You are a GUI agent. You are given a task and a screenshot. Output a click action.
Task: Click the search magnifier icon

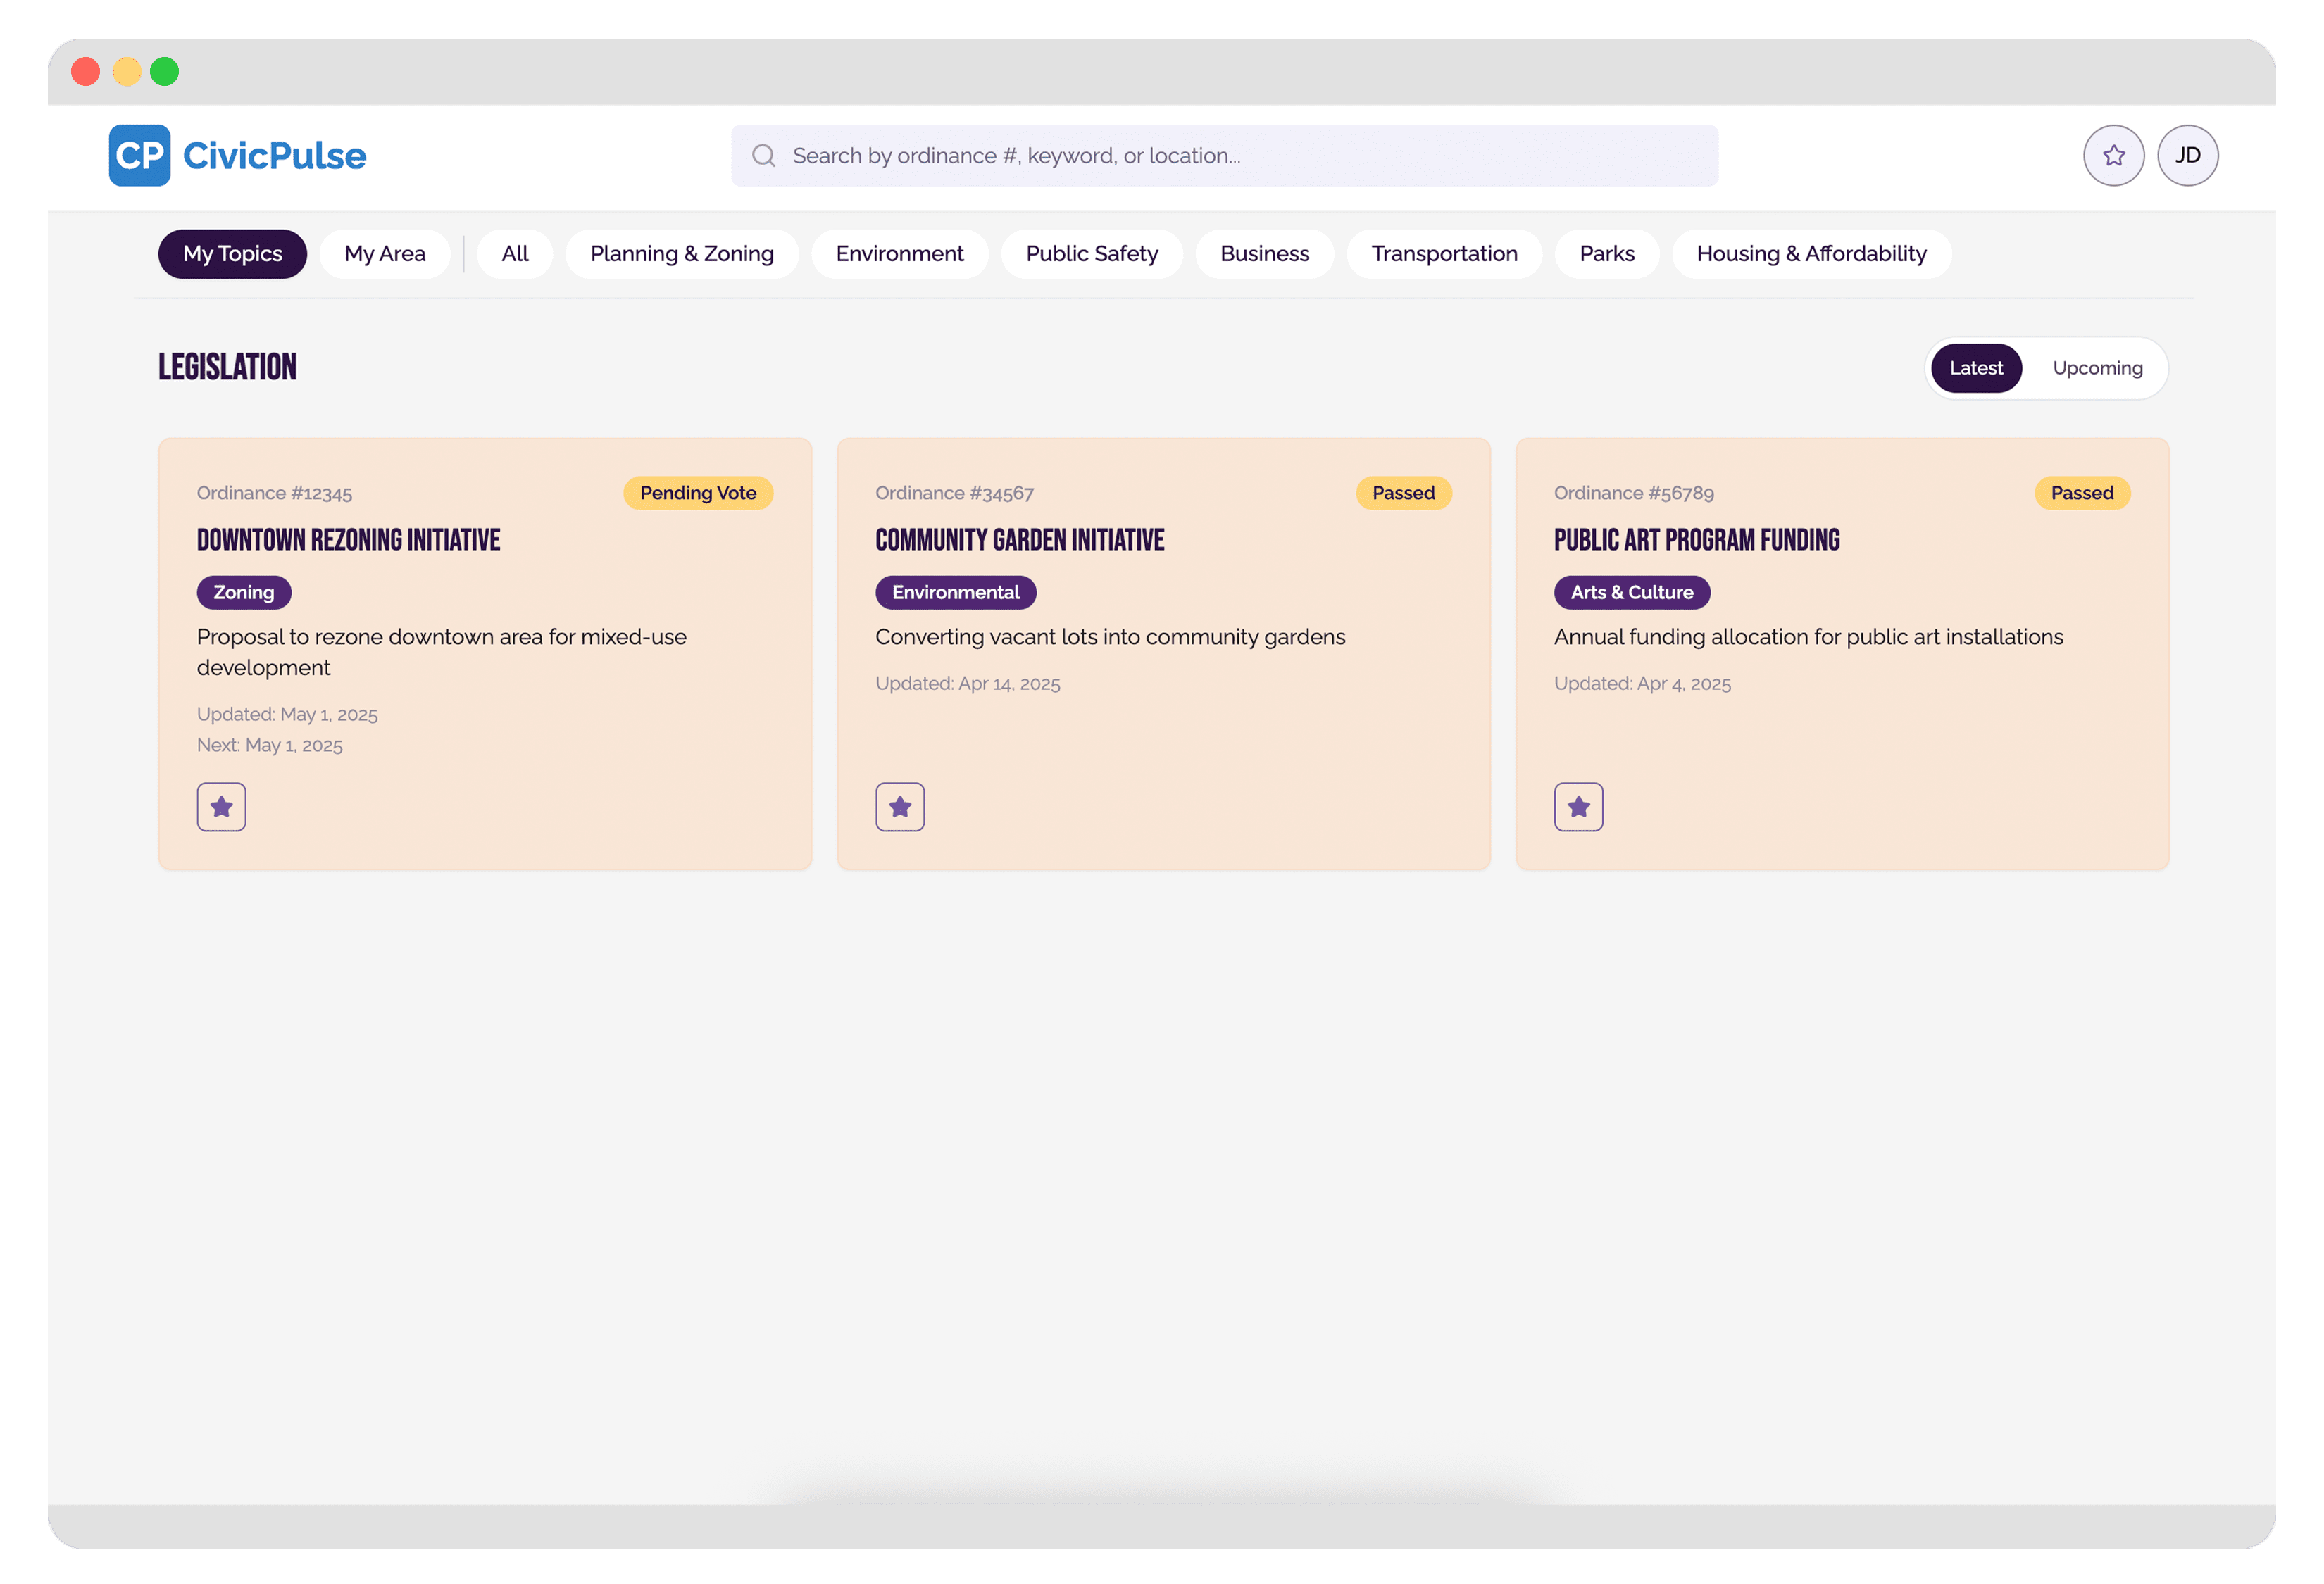tap(764, 156)
